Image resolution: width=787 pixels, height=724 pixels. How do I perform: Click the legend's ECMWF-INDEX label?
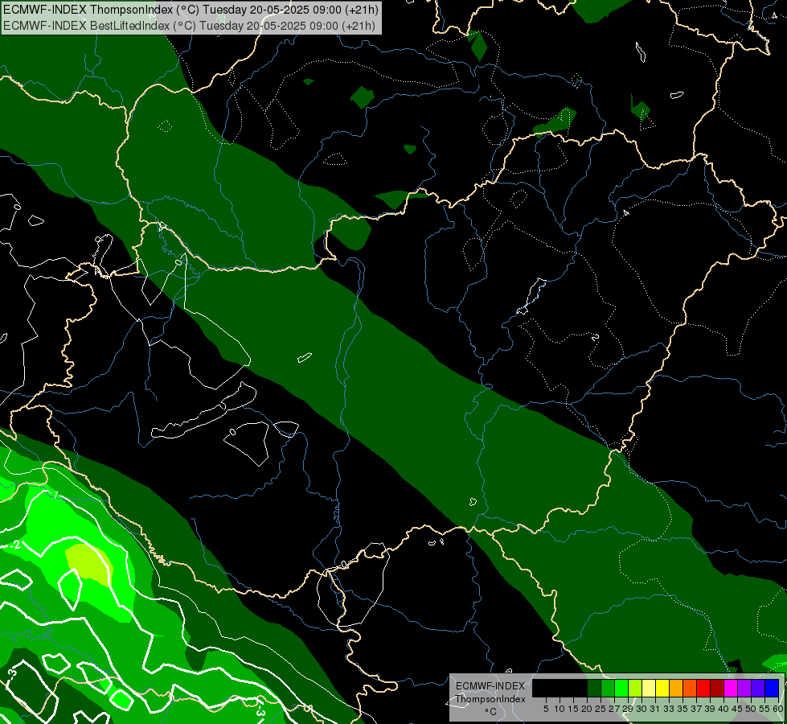(490, 686)
